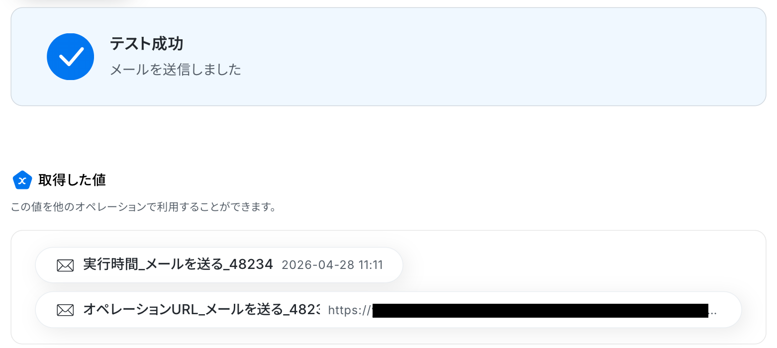Click the blue checkmark success icon
Viewport: 777px width, 348px height.
(71, 57)
